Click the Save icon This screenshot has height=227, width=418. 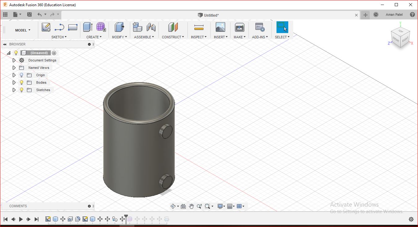(x=29, y=15)
